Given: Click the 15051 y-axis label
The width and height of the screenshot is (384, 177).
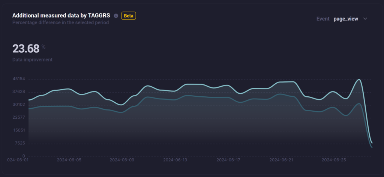Looking at the screenshot, I should click(x=19, y=130).
